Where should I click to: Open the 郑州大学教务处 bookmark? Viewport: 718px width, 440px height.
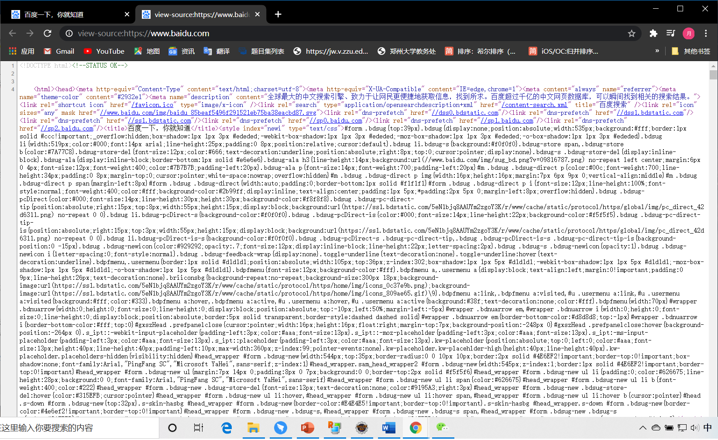pyautogui.click(x=406, y=51)
